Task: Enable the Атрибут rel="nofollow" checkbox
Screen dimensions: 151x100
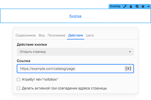Action: coord(18,80)
